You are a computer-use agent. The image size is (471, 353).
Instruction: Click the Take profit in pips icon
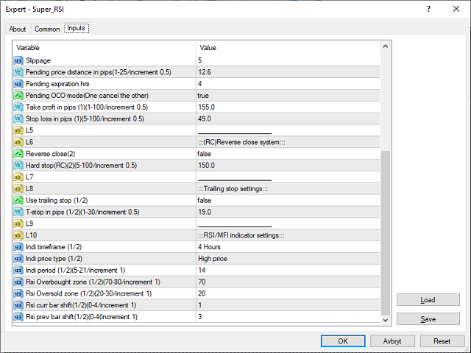pos(18,107)
